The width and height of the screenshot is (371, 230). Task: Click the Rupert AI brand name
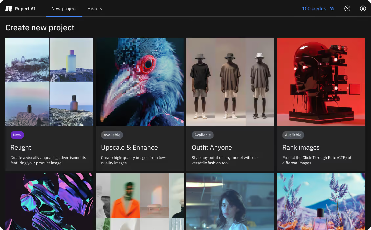(x=25, y=9)
